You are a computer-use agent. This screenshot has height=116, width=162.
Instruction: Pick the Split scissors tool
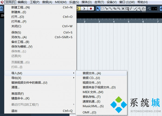107,8
